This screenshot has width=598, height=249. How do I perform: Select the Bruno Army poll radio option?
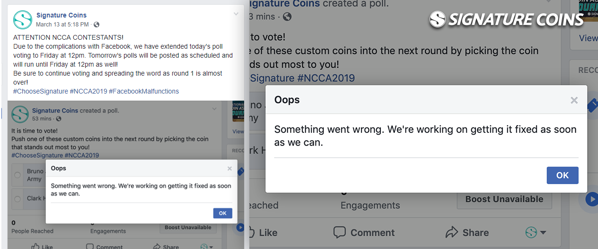[18, 175]
